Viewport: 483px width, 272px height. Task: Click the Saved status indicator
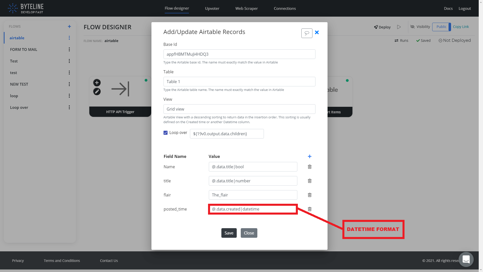423,41
